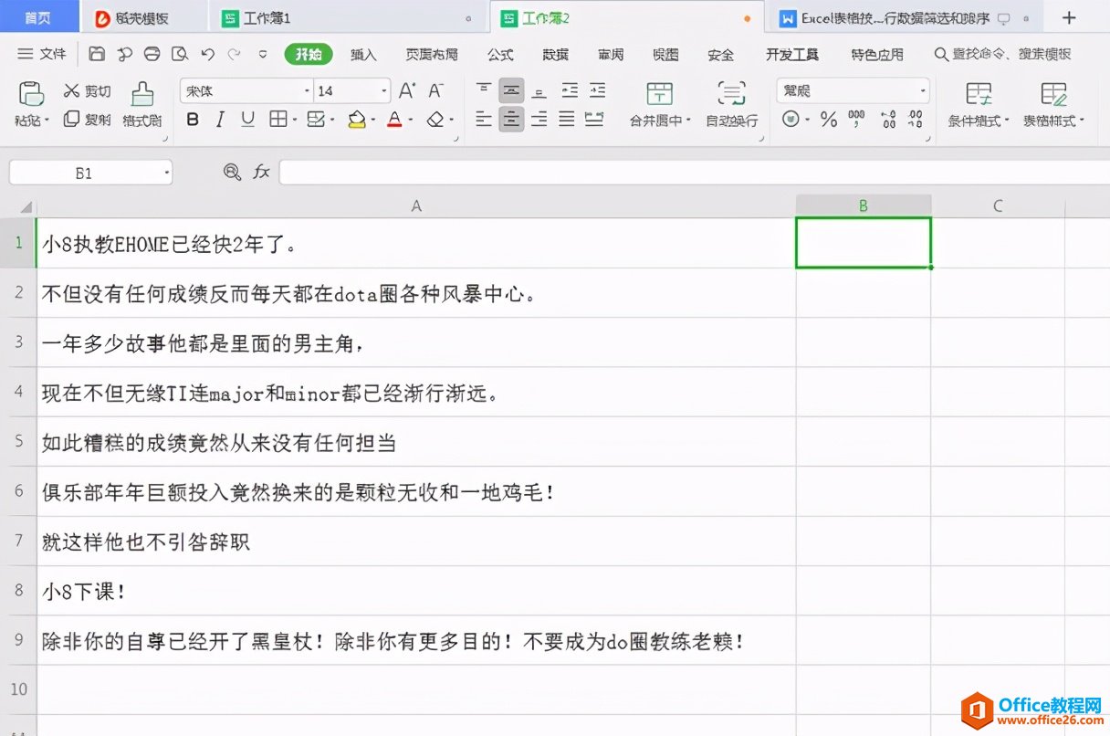This screenshot has height=736, width=1110.
Task: Switch to the 数据 ribbon tab
Action: [x=555, y=55]
